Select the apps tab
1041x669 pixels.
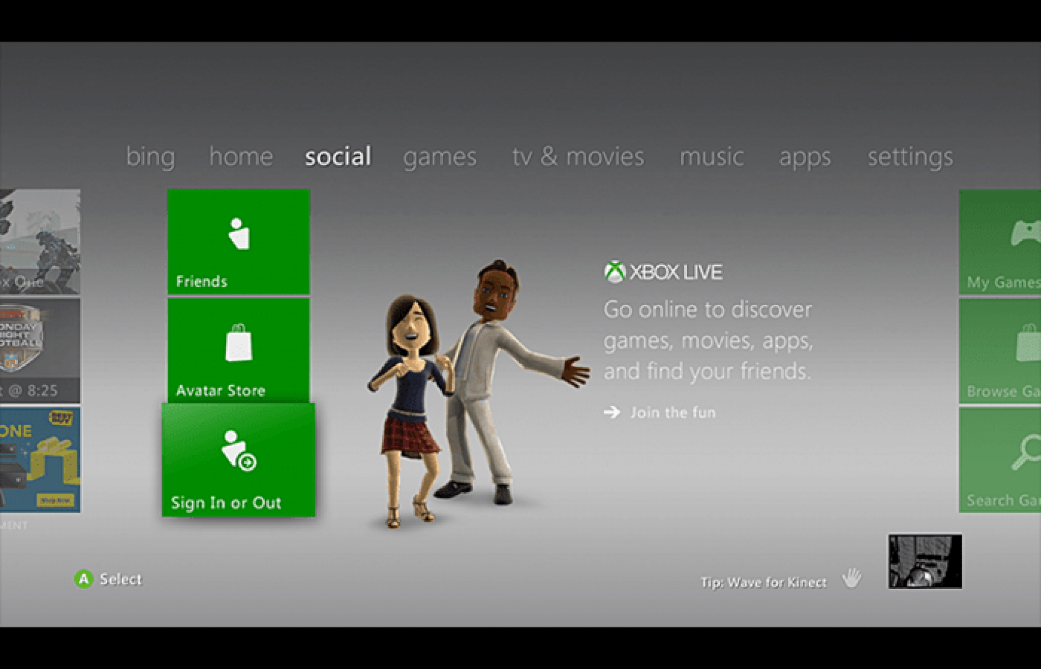pos(805,157)
